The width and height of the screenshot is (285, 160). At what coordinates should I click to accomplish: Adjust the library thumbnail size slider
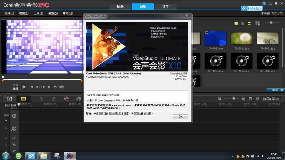(271, 23)
